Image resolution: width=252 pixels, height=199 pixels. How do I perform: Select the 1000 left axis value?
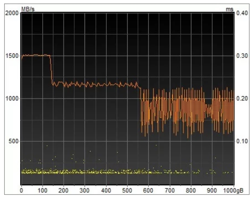pyautogui.click(x=12, y=99)
